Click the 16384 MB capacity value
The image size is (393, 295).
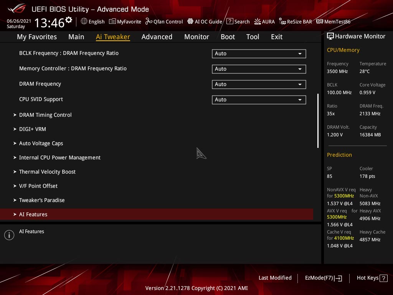(370, 135)
